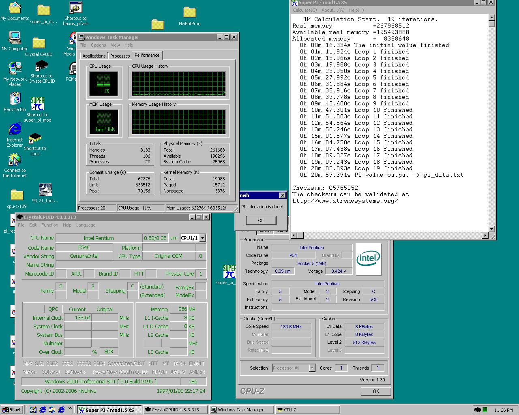Open the Recycle Bin
The image size is (519, 415).
point(15,102)
